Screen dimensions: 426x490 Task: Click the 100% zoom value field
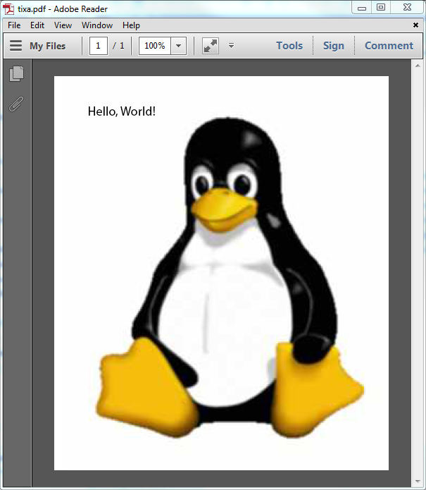click(155, 46)
